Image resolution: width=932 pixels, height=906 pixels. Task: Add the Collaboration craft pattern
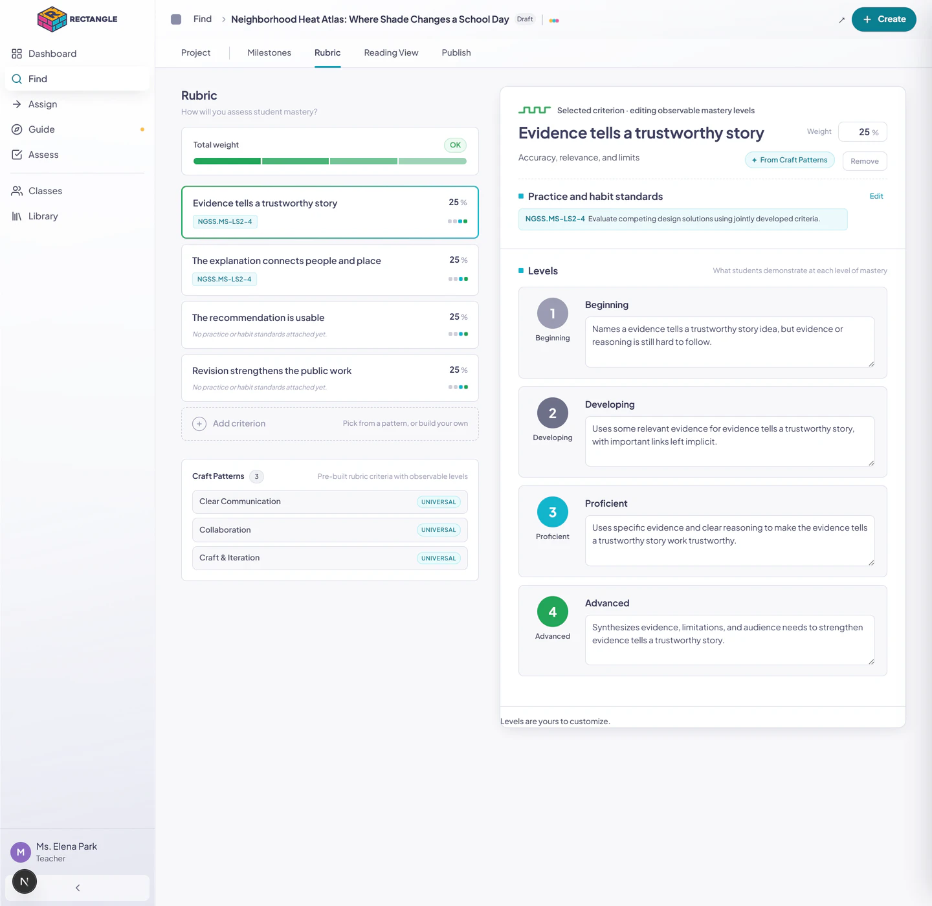click(330, 530)
